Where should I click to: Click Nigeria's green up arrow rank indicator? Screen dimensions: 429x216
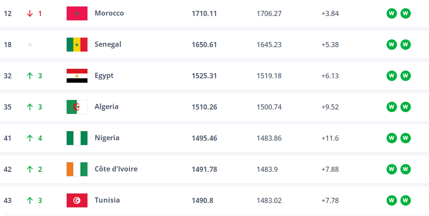click(30, 138)
